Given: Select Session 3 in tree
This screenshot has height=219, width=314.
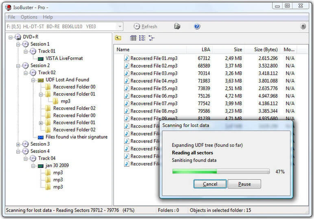Looking at the screenshot, I should pos(40,144).
